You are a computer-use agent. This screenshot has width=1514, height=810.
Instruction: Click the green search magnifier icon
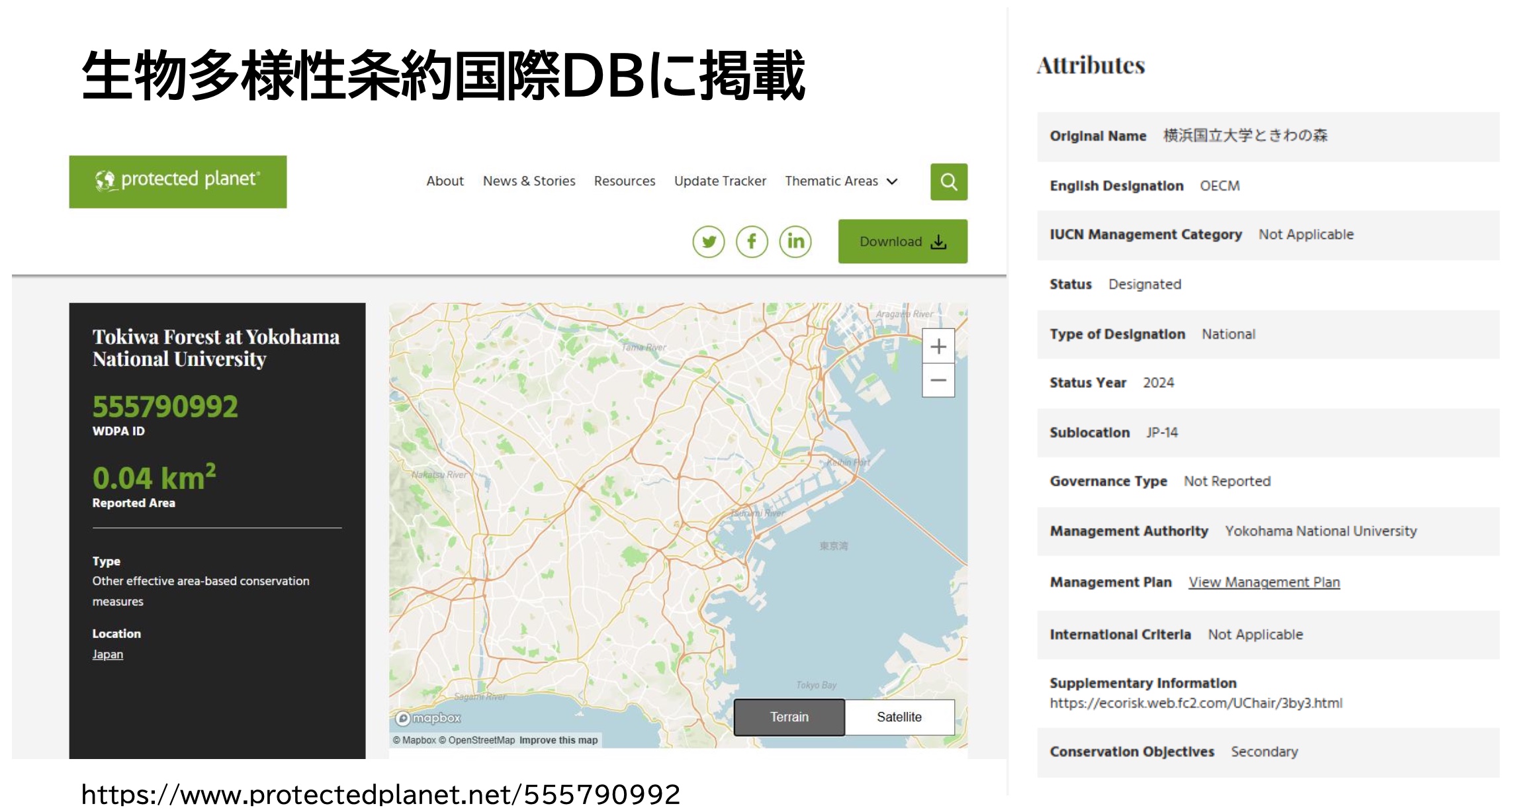(948, 181)
